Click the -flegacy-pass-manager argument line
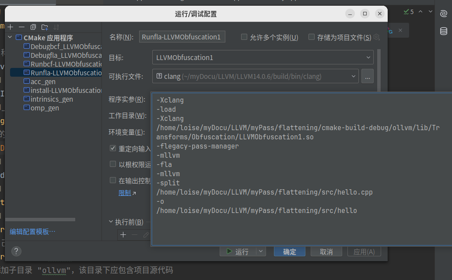Image resolution: width=452 pixels, height=280 pixels. [197, 146]
